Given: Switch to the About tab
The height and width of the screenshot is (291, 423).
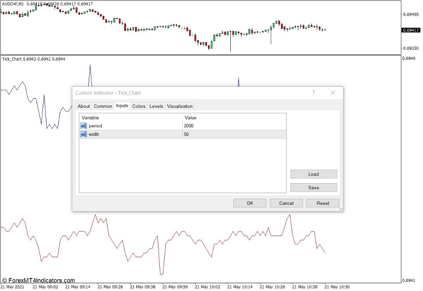Looking at the screenshot, I should 84,106.
